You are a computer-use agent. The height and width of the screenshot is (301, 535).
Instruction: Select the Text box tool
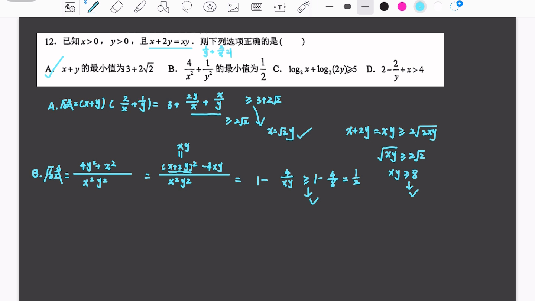pos(280,7)
